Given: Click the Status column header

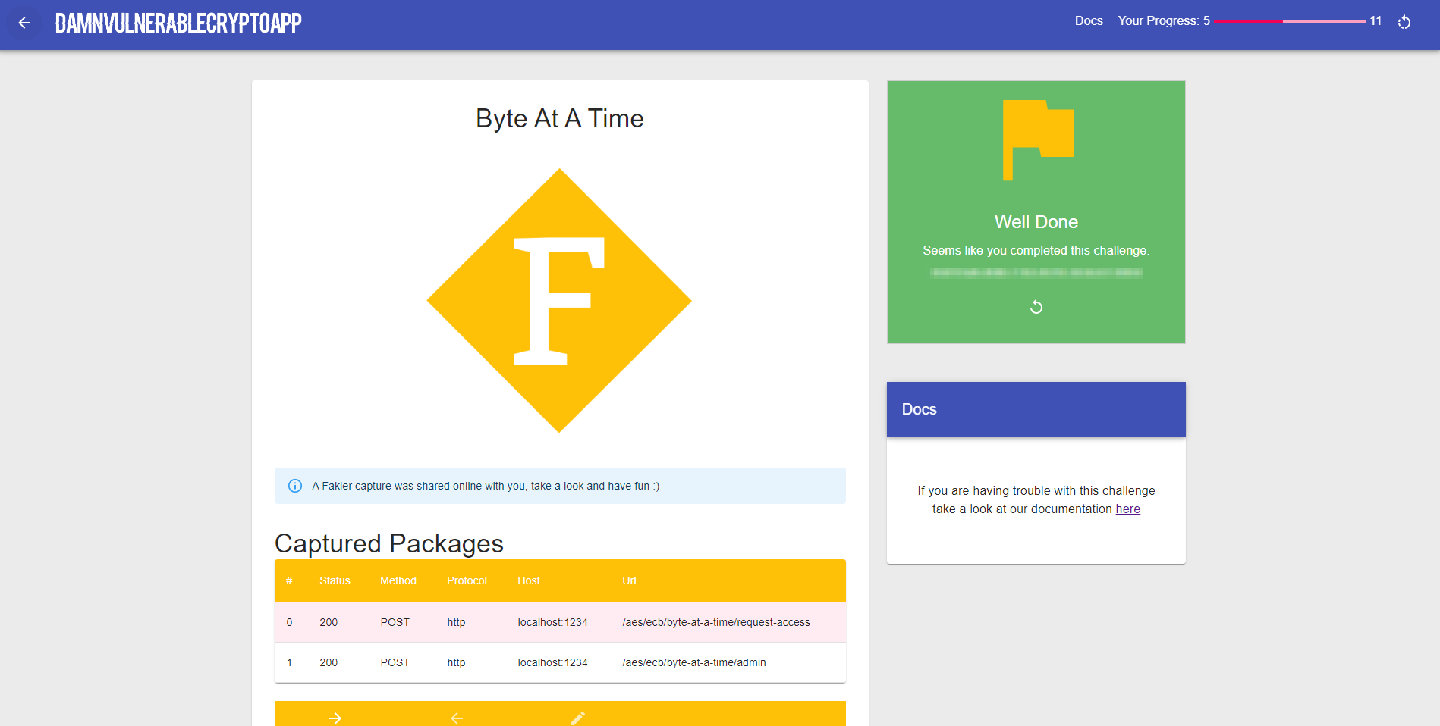Looking at the screenshot, I should [335, 581].
